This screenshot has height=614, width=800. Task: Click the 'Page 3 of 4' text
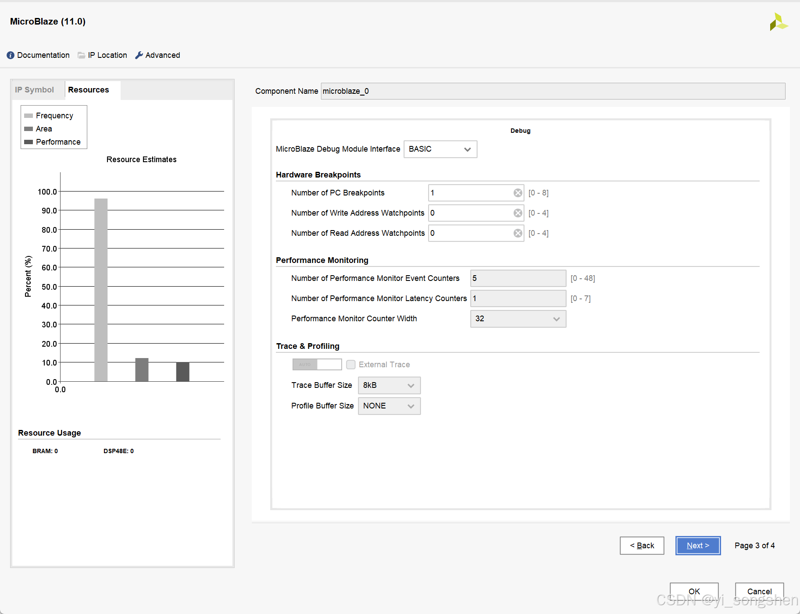(x=754, y=546)
